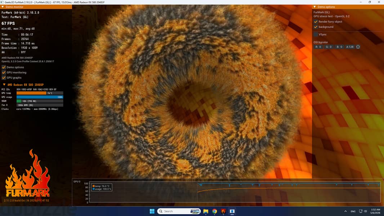Click the Geeks3D FurMark title bar icon
This screenshot has height=216, width=384.
coord(2,2)
